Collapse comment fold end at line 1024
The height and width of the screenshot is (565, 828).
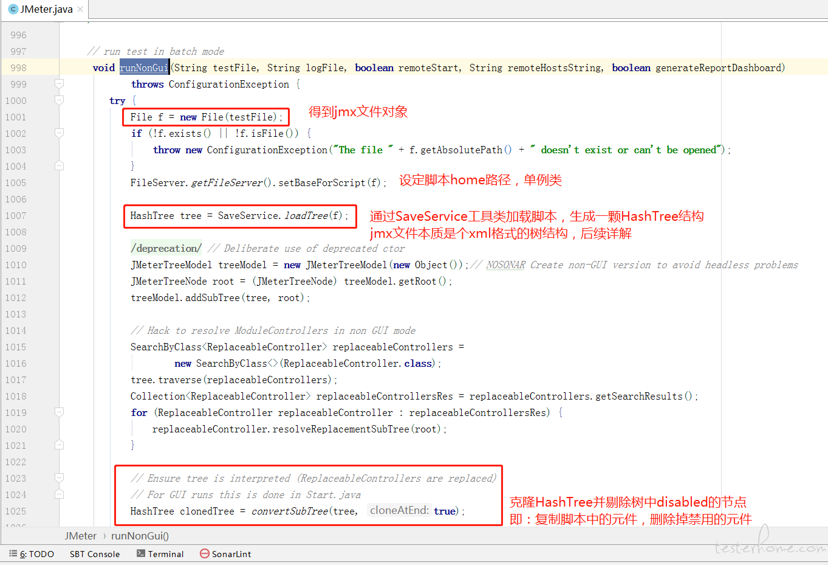coord(59,494)
